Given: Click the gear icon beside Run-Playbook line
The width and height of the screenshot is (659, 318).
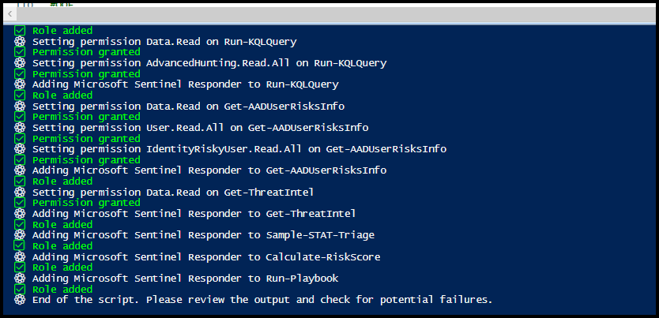Looking at the screenshot, I should coord(20,278).
